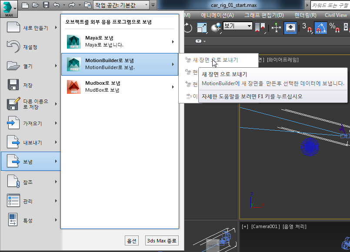Select 보냄 send-to menu entry
350x252 pixels.
31,162
